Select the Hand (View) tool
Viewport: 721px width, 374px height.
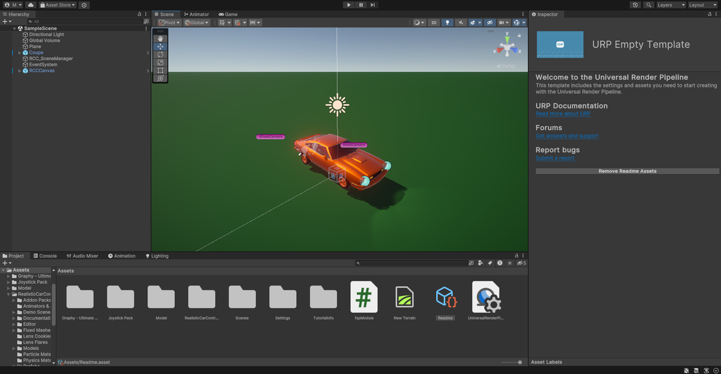[160, 39]
